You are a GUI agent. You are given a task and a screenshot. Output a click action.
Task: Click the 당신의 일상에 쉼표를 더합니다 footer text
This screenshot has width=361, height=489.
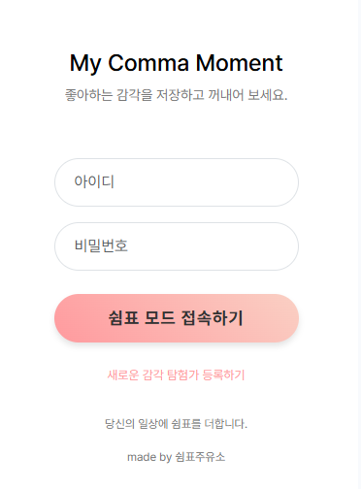point(177,423)
